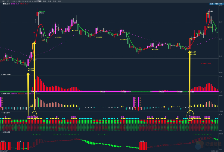Click the 2025/04/03 end date label
The image size is (224, 152).
tap(214, 151)
